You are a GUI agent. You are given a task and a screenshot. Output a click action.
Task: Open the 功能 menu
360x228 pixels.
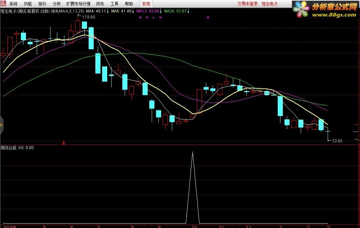pos(28,4)
